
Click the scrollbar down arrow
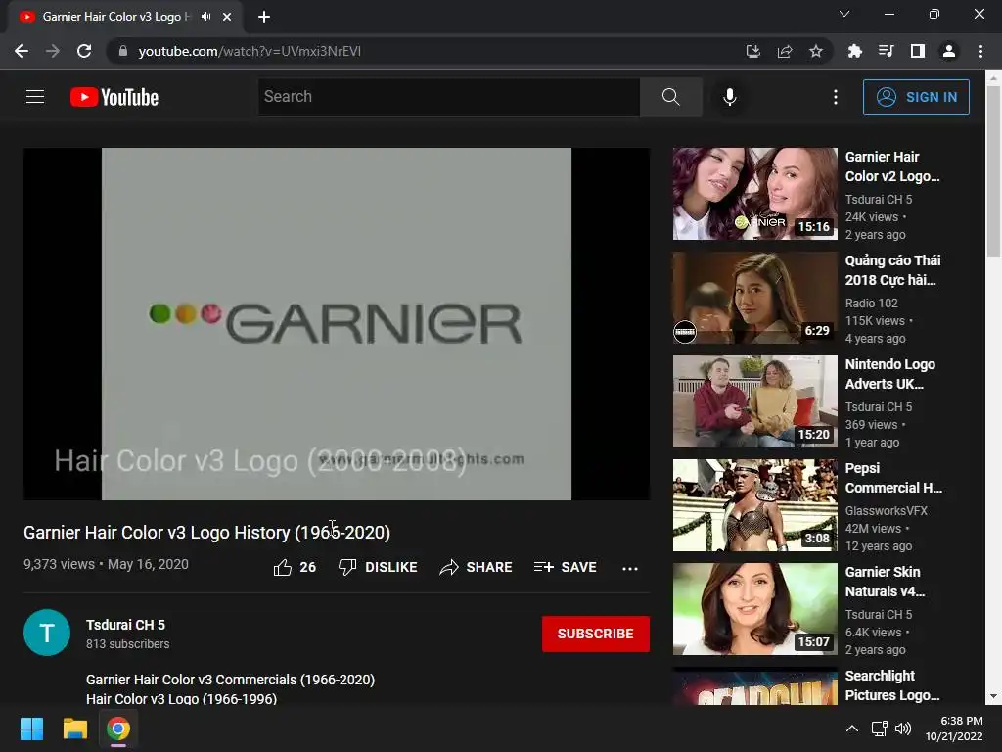(994, 696)
